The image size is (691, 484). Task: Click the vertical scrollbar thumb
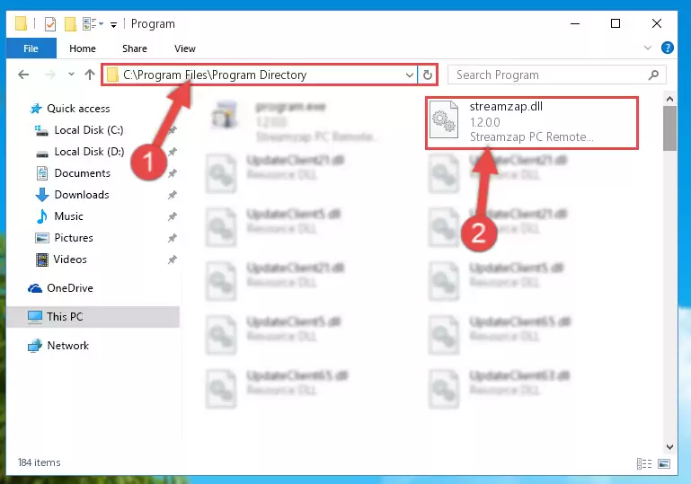click(x=669, y=128)
